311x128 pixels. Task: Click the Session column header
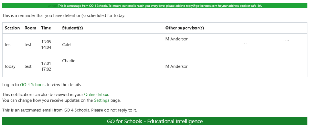(x=12, y=28)
